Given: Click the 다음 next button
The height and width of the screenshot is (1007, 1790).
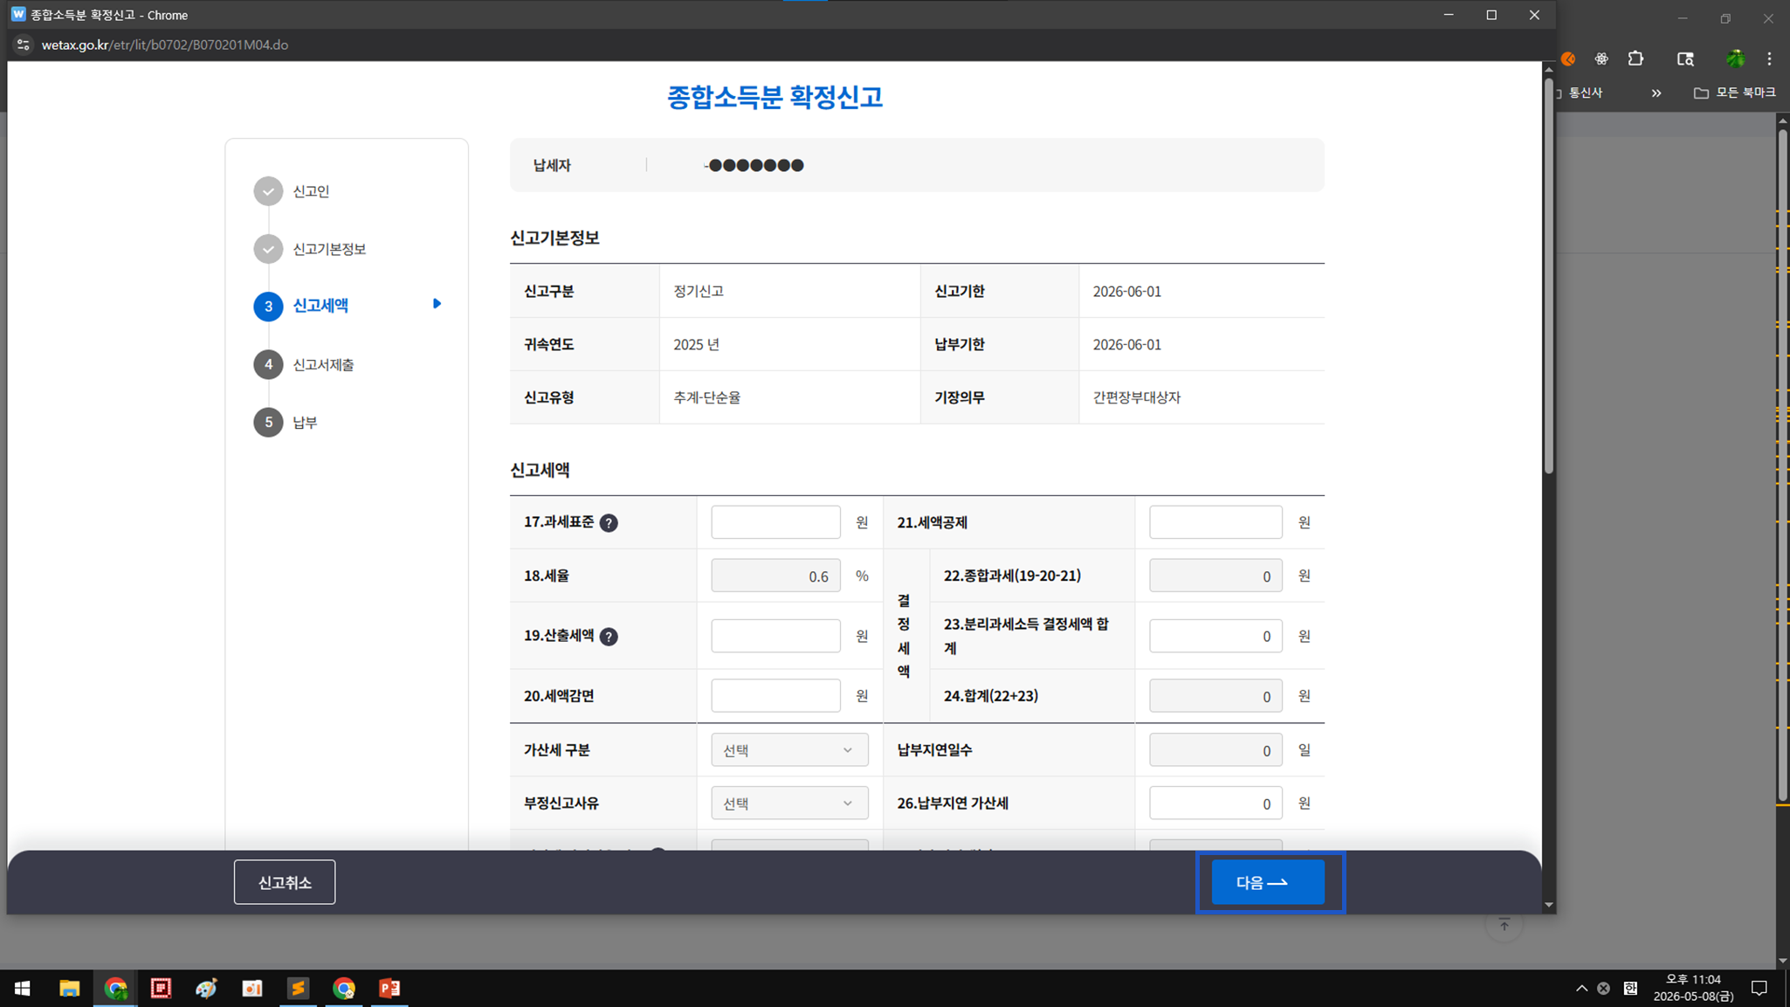Looking at the screenshot, I should tap(1268, 882).
